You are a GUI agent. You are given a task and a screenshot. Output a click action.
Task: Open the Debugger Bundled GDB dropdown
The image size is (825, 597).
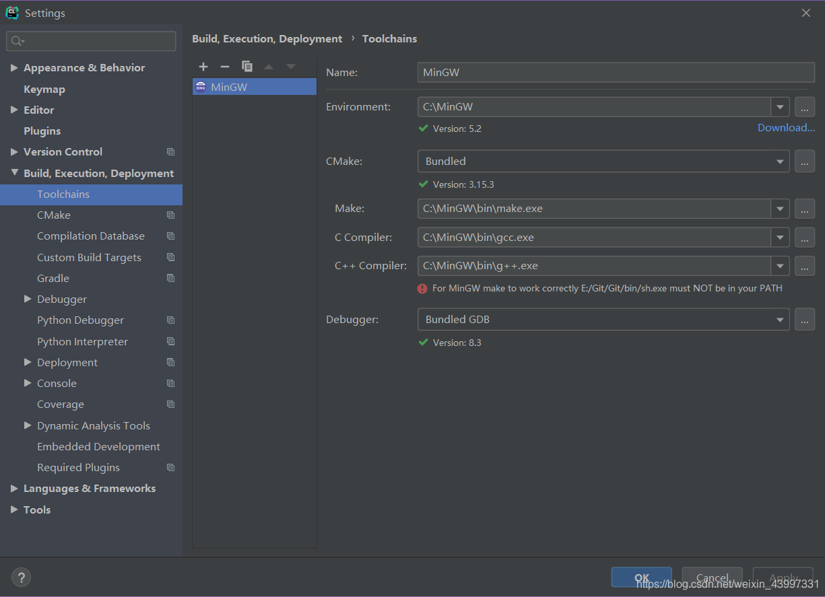603,319
